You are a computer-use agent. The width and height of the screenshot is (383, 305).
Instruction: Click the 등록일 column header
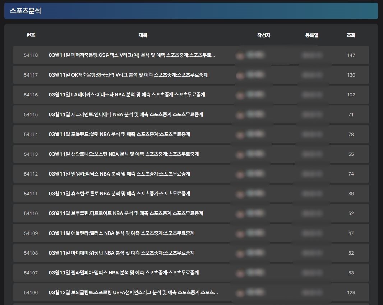click(x=312, y=35)
